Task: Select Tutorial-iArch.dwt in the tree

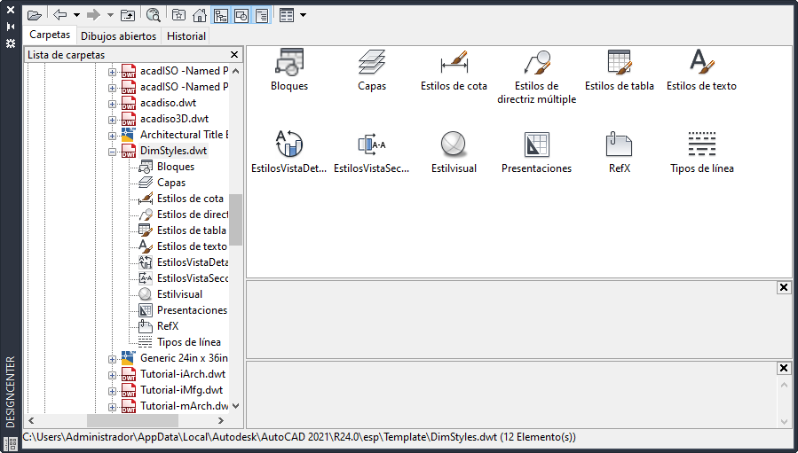Action: [x=183, y=374]
